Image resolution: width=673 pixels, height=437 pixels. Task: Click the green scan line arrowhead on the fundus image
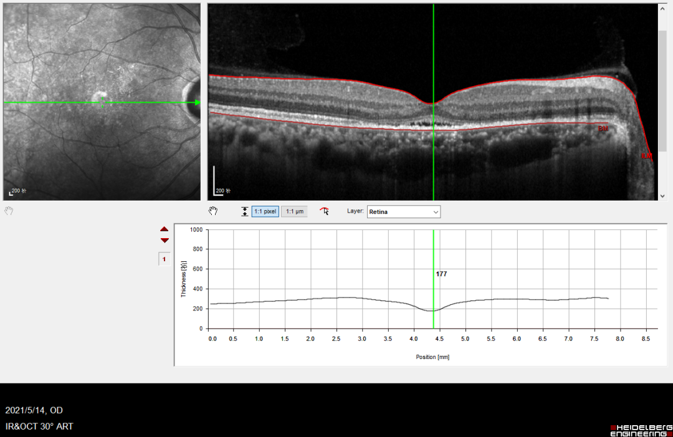(198, 102)
